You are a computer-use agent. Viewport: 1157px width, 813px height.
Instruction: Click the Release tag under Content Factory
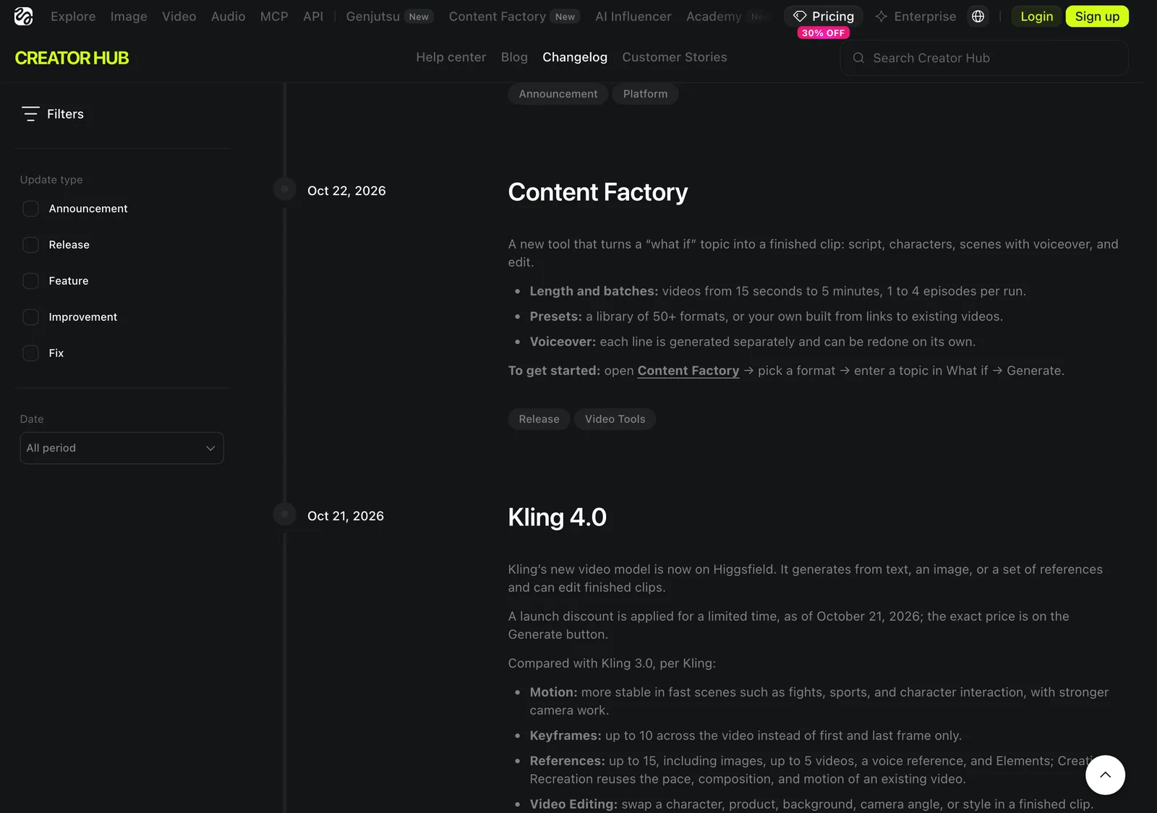tap(539, 419)
